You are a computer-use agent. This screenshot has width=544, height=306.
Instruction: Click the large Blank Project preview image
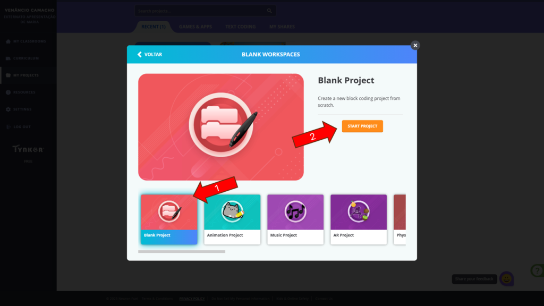220,127
